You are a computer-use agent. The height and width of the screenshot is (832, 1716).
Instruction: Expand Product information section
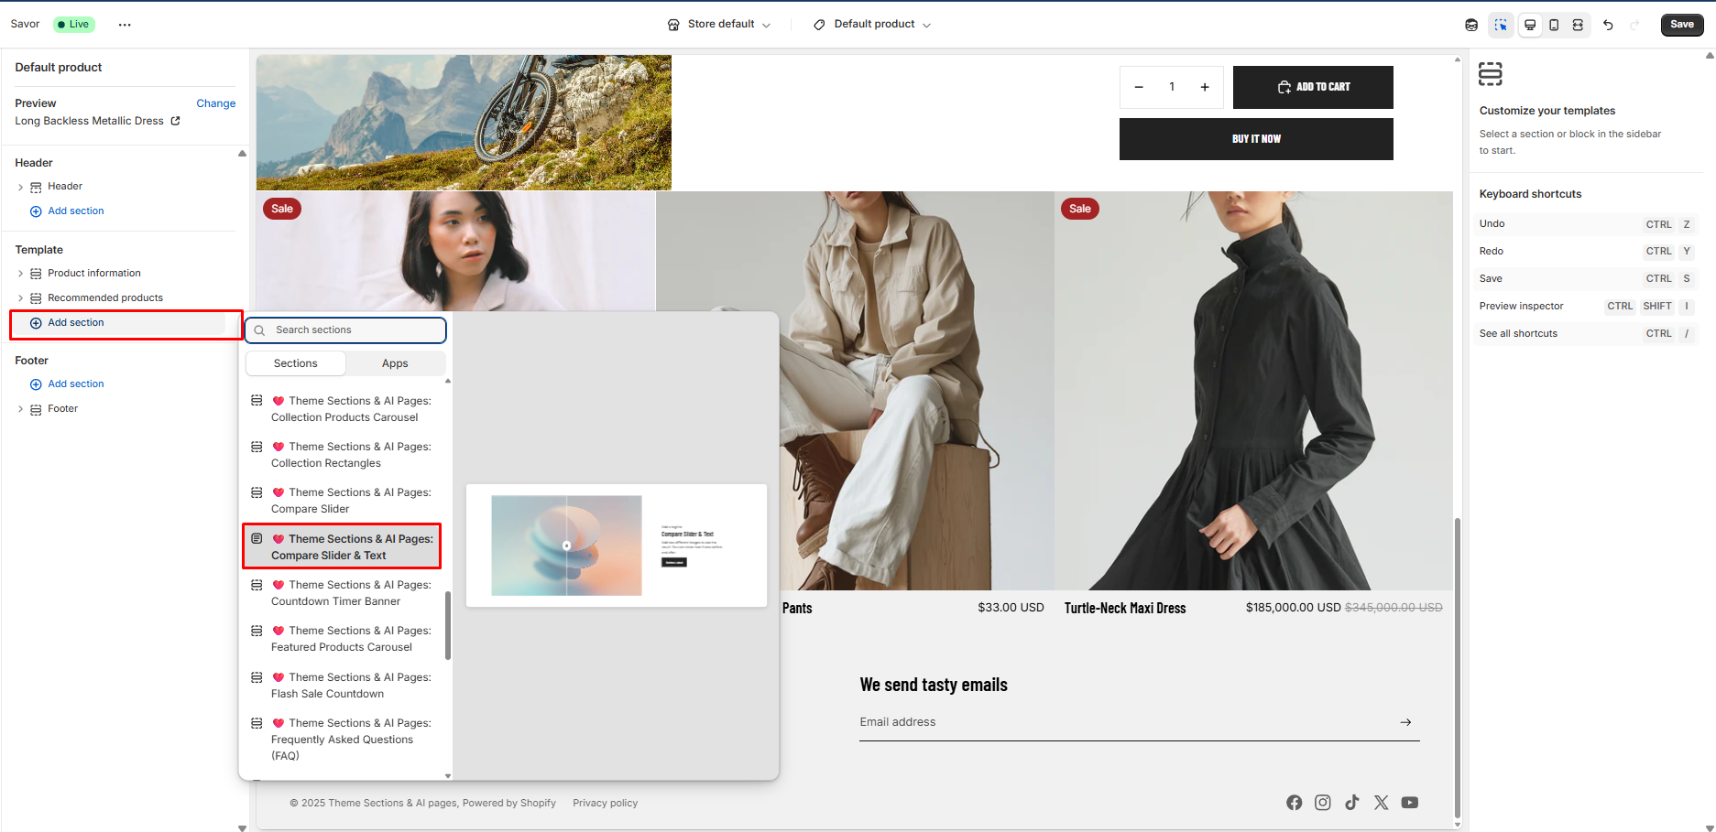[x=20, y=274]
